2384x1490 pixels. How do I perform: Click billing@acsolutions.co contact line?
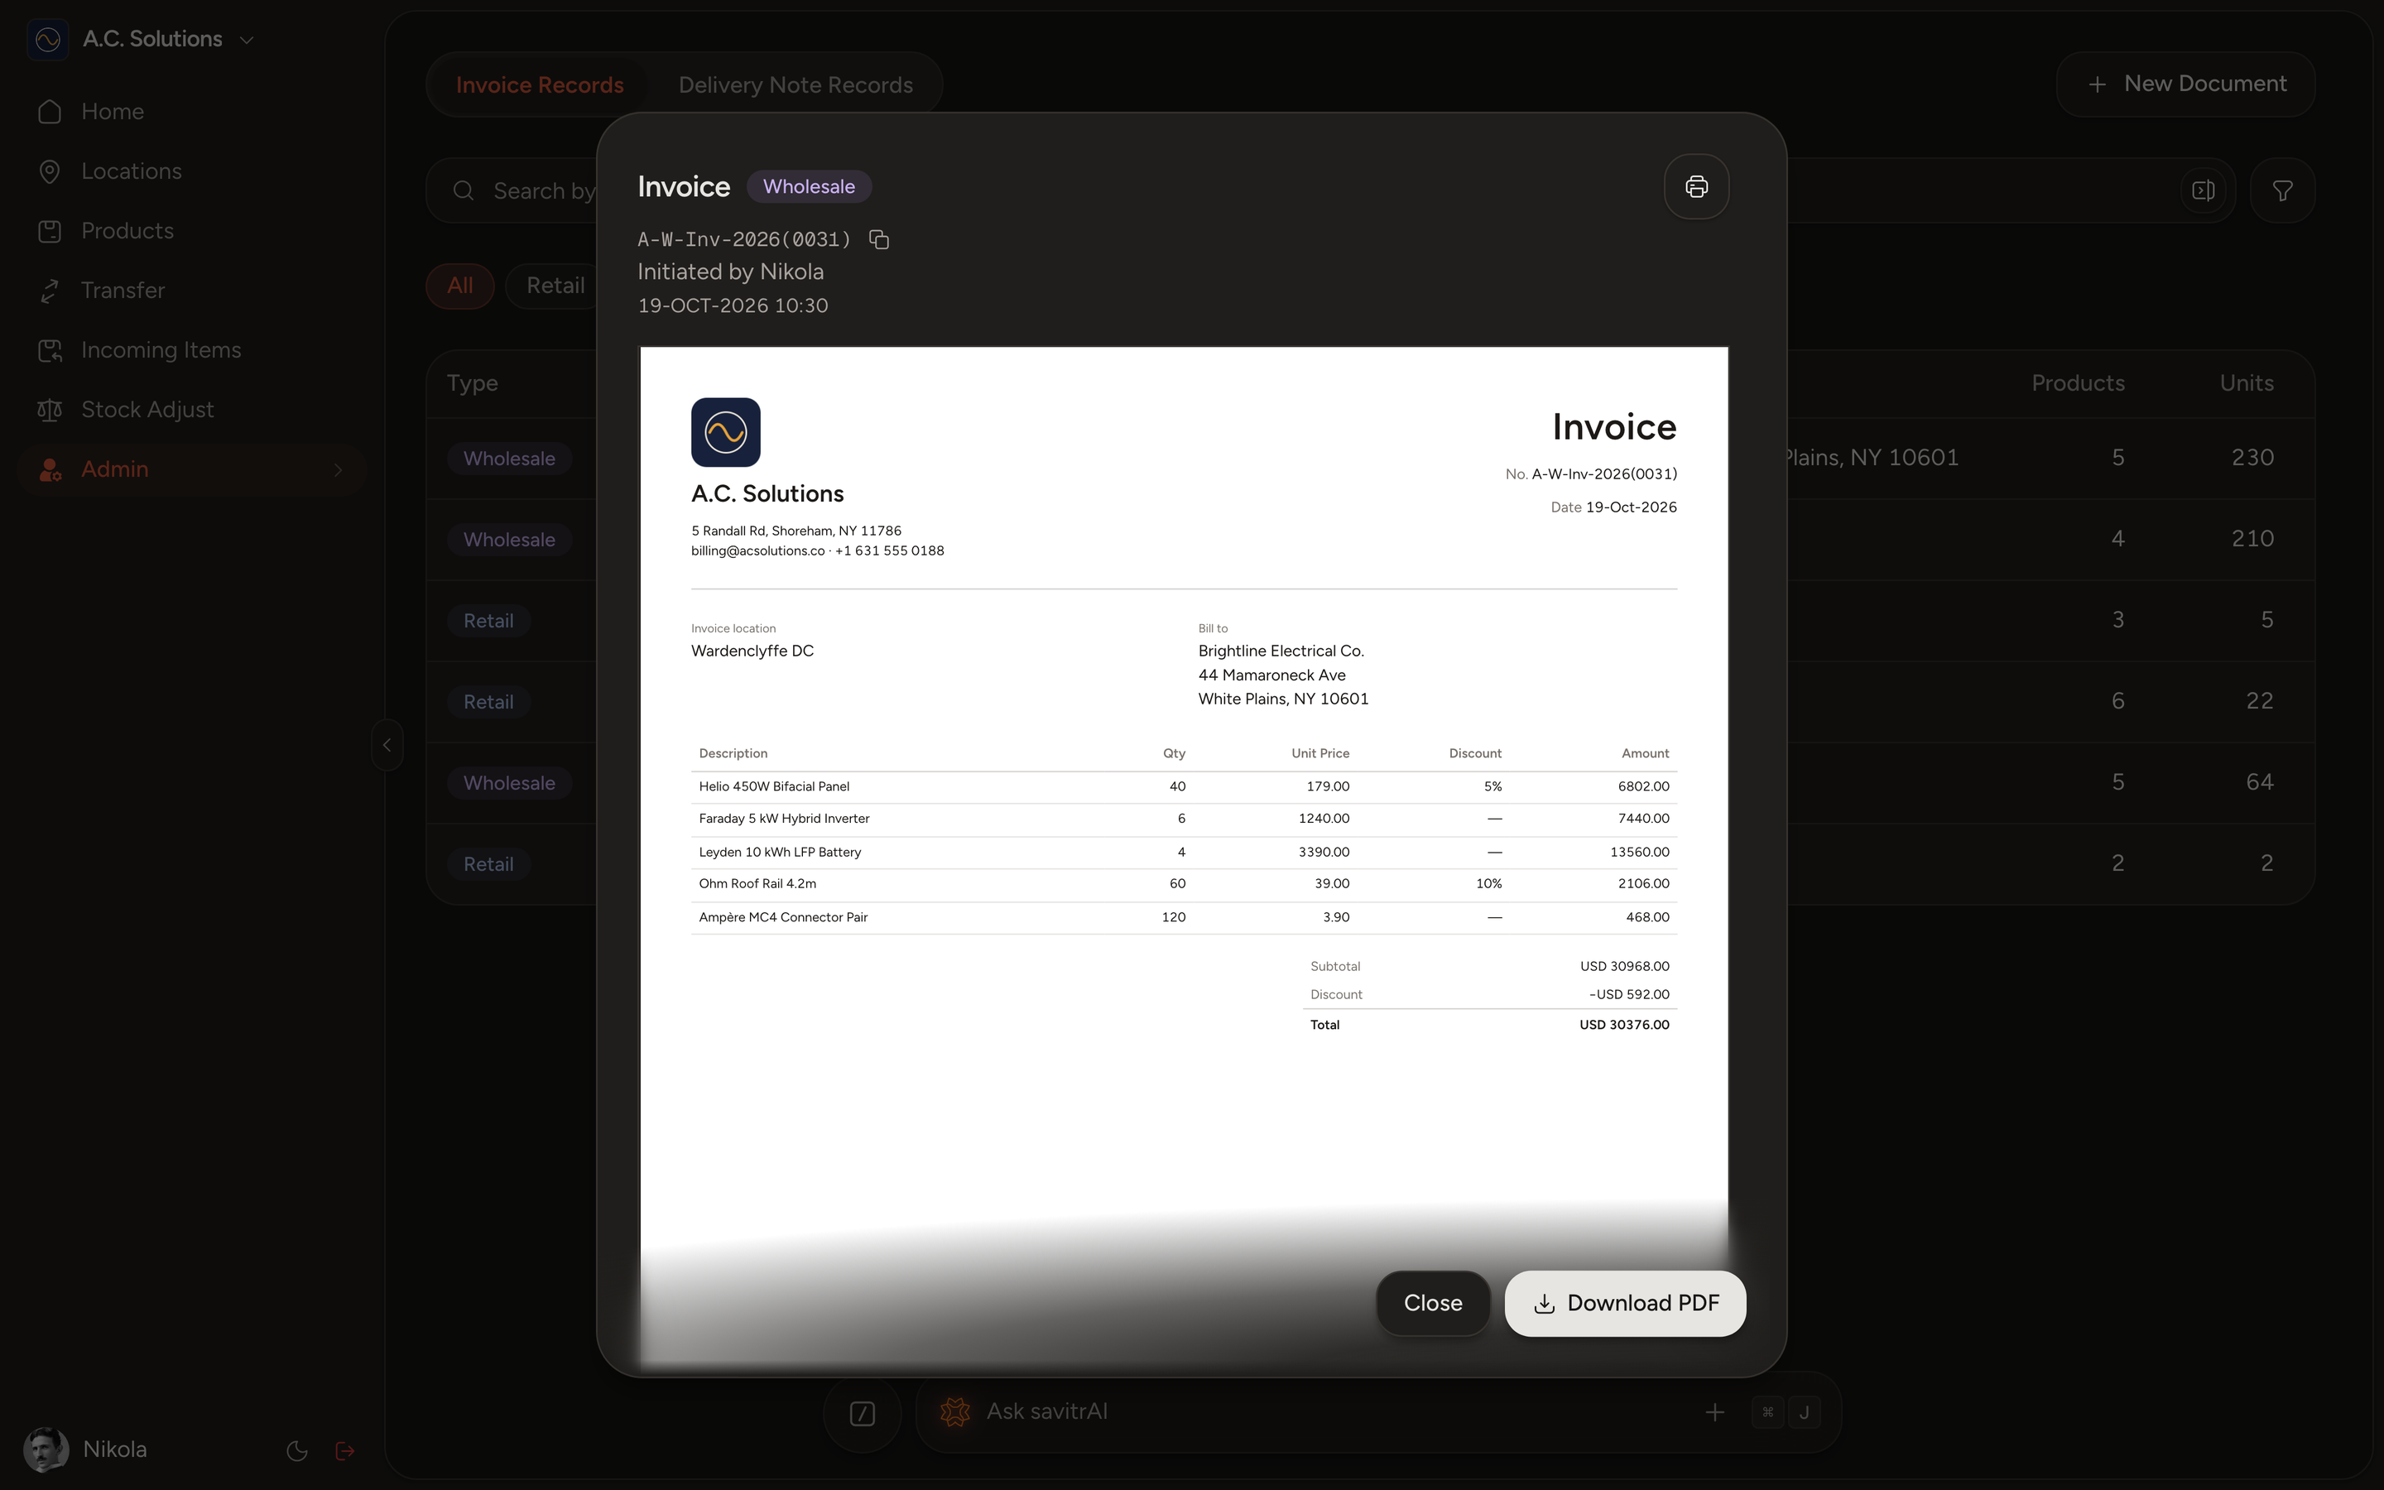[817, 550]
